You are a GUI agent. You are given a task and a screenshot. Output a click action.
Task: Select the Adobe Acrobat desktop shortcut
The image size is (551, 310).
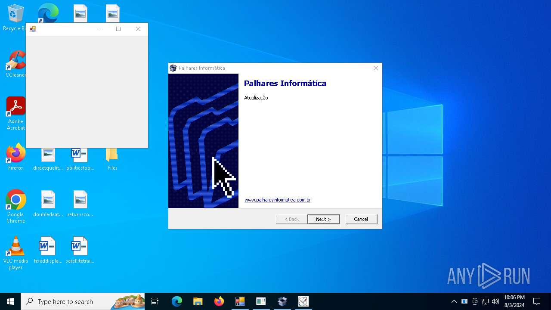tap(15, 114)
